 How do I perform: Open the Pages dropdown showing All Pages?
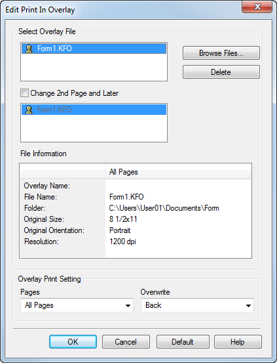pyautogui.click(x=77, y=305)
